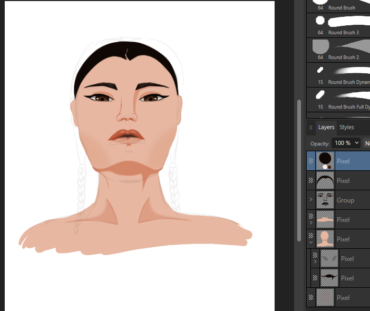
Task: Select the Round Brush 2 preset
Action: tap(338, 50)
